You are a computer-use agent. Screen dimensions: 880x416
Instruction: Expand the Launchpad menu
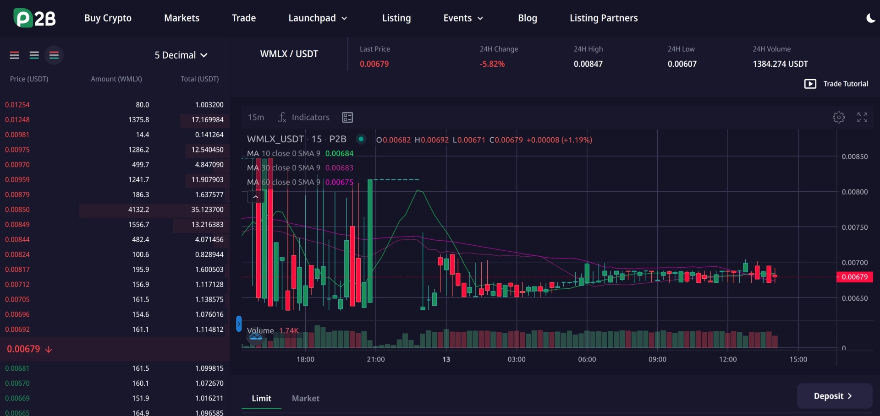[318, 18]
